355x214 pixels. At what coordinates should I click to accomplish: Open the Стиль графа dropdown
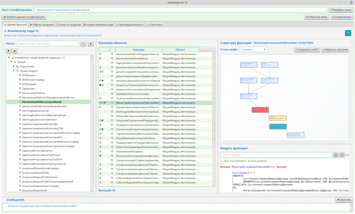(x=253, y=50)
